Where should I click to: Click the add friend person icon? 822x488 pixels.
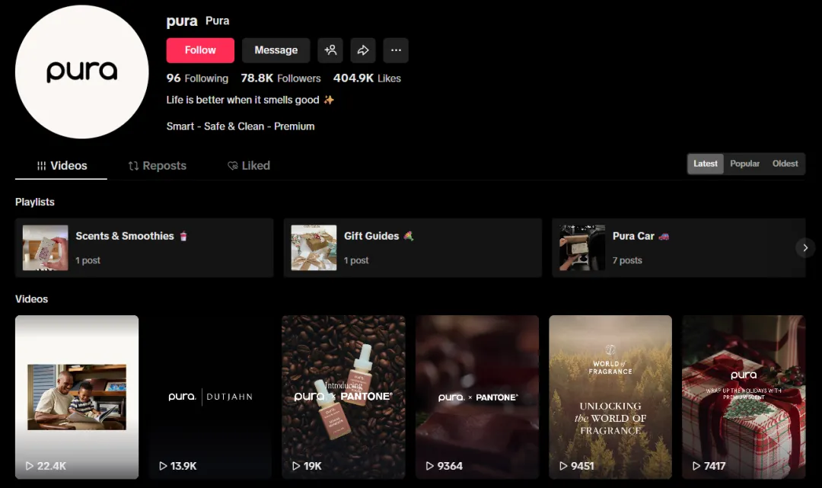click(x=330, y=50)
